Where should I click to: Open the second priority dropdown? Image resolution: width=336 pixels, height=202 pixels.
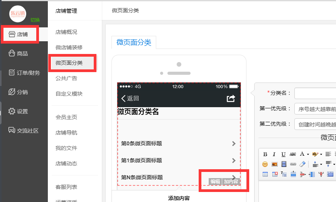pos(315,124)
